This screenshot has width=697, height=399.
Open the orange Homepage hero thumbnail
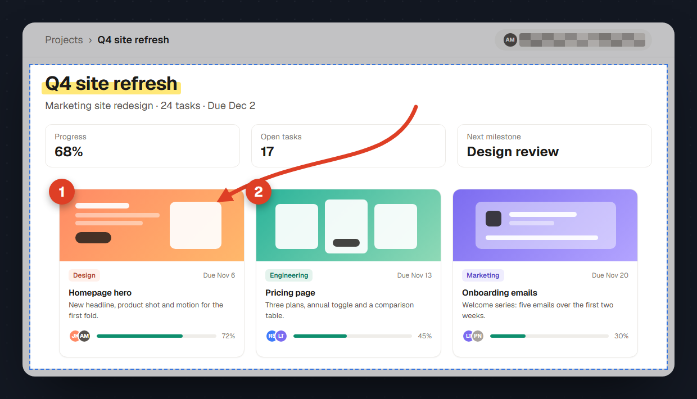[x=152, y=225]
